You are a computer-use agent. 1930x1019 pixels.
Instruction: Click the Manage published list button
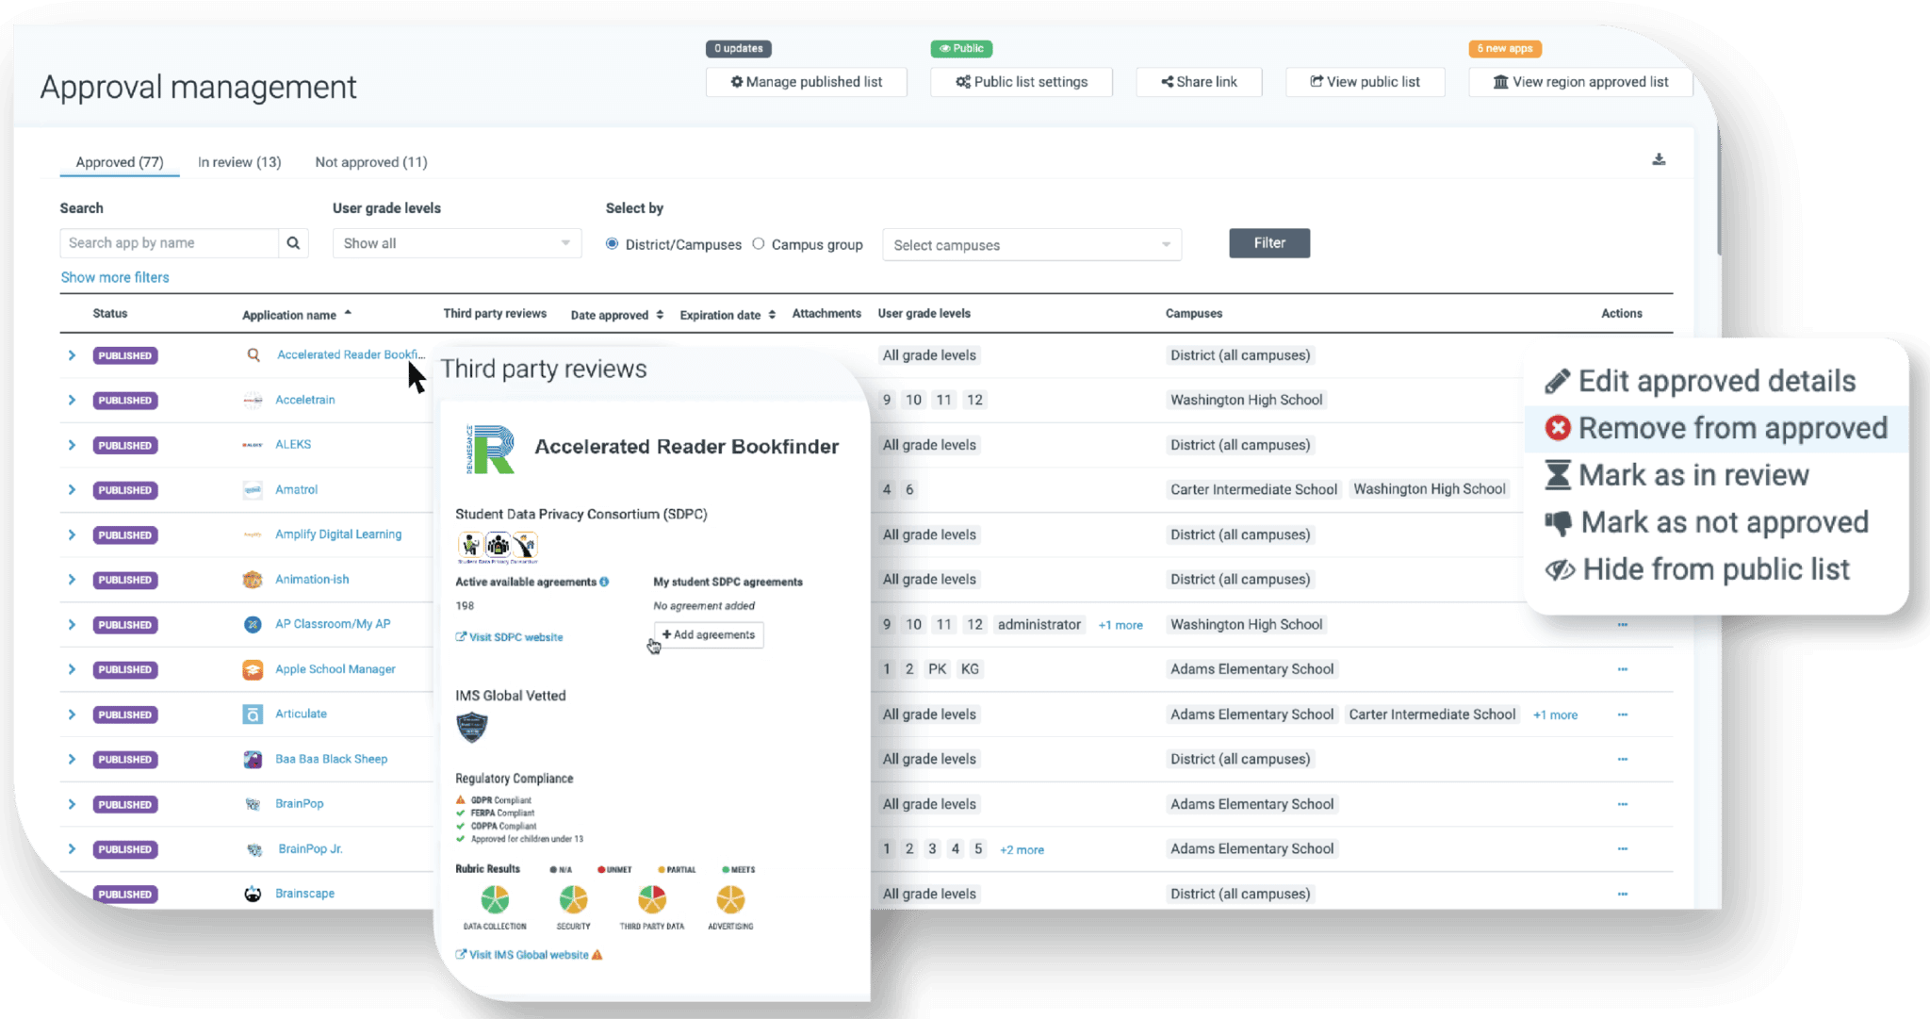click(x=807, y=82)
